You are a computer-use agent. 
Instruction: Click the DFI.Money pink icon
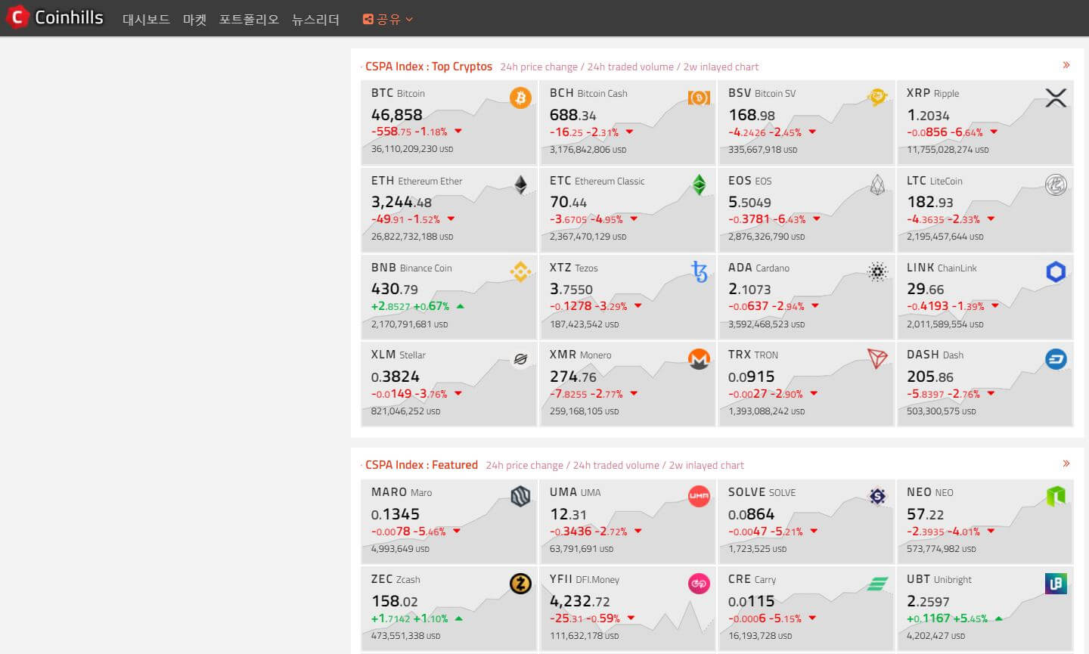click(699, 583)
